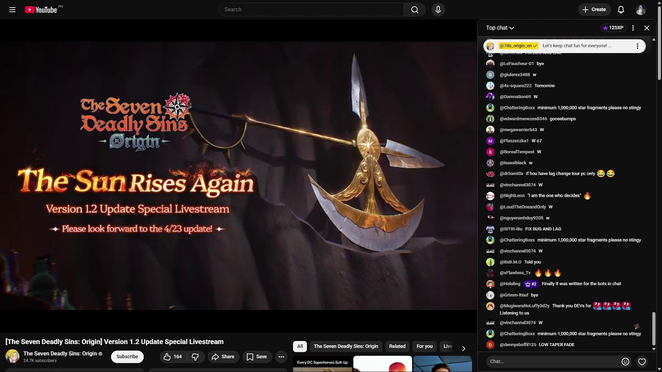Click @LeFaucheur-01's chat avatar
The image size is (662, 372).
tap(490, 64)
